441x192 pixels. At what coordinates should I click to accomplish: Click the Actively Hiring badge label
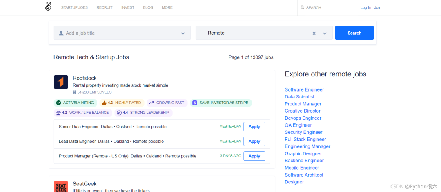(x=78, y=103)
